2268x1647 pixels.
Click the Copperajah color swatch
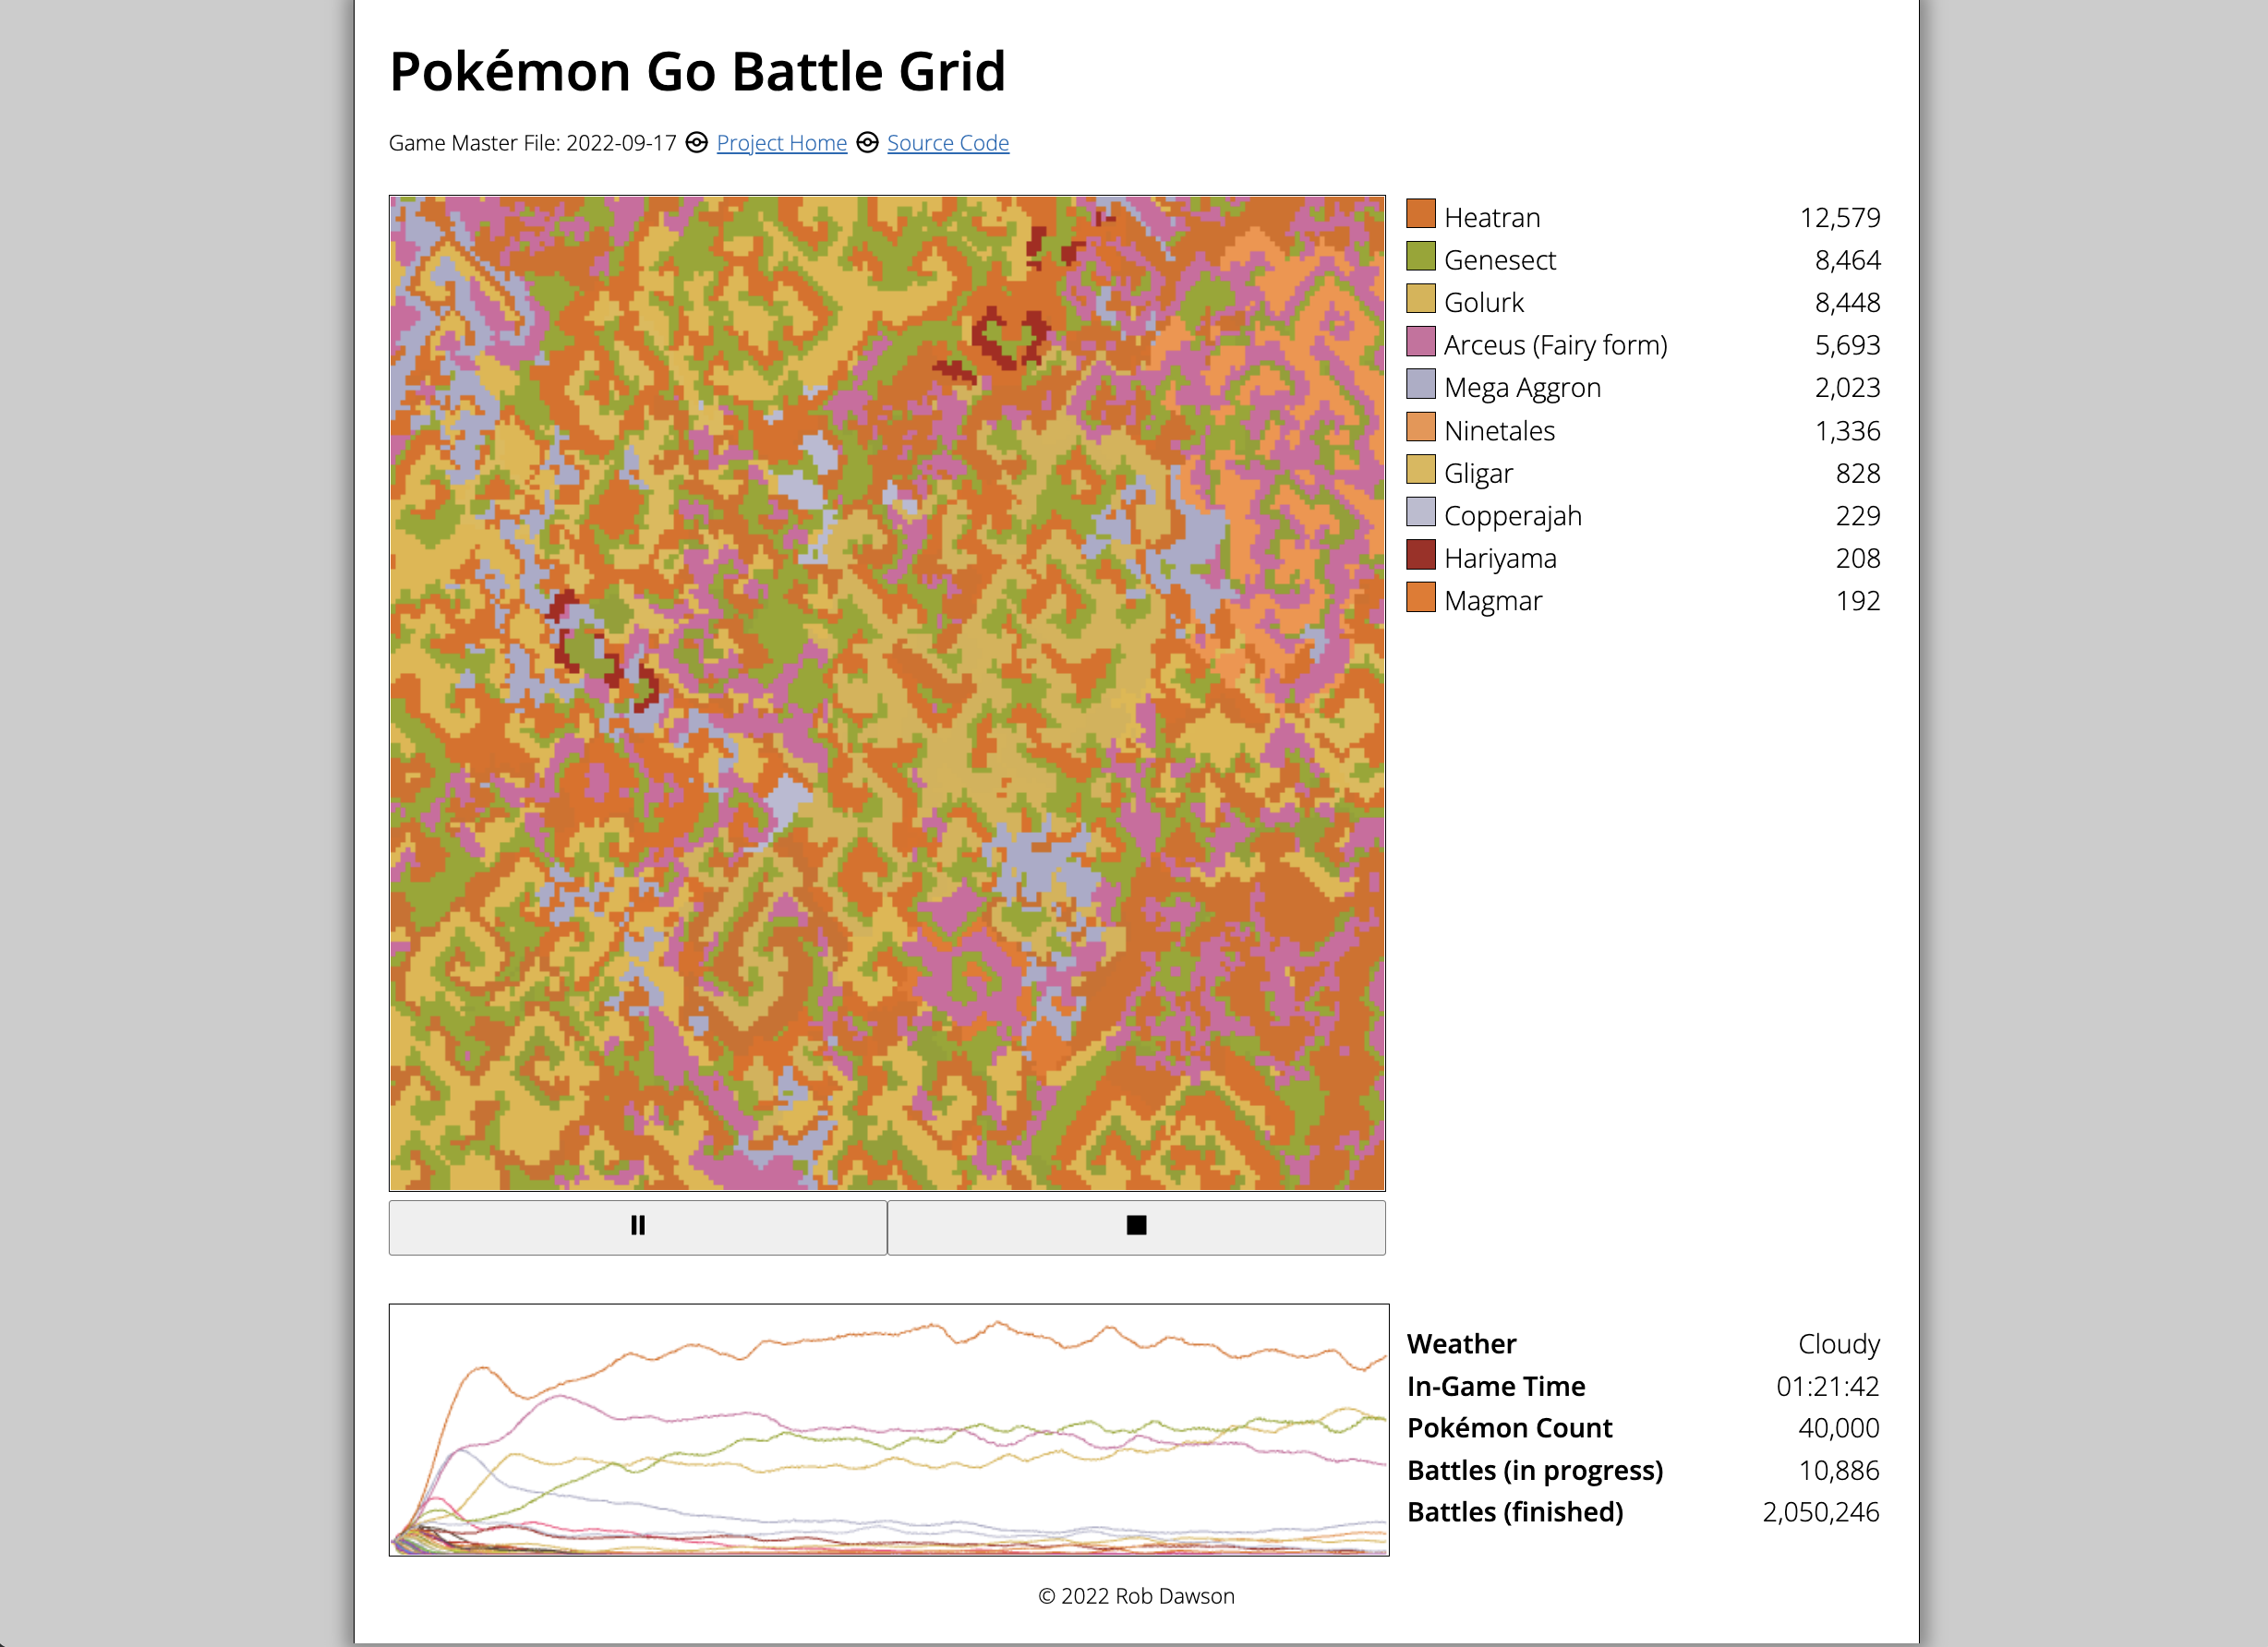pos(1420,512)
